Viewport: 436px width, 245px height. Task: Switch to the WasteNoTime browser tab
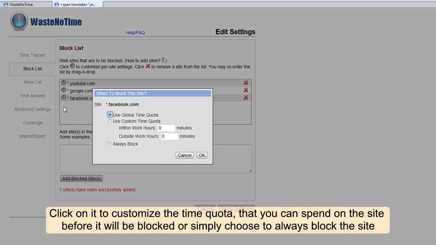(26, 4)
